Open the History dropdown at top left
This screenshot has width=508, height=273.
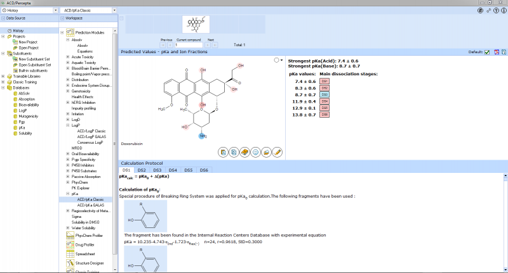click(55, 11)
